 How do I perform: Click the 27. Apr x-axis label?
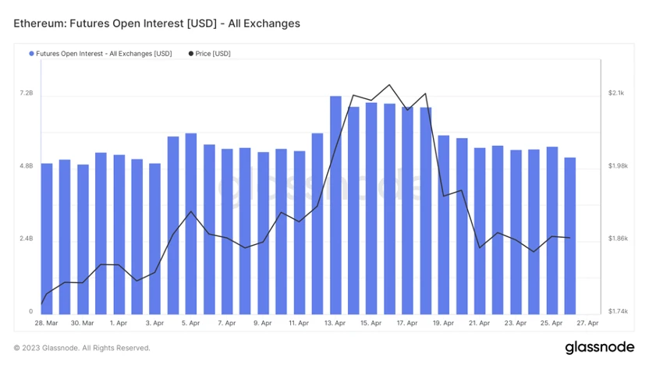(x=587, y=323)
